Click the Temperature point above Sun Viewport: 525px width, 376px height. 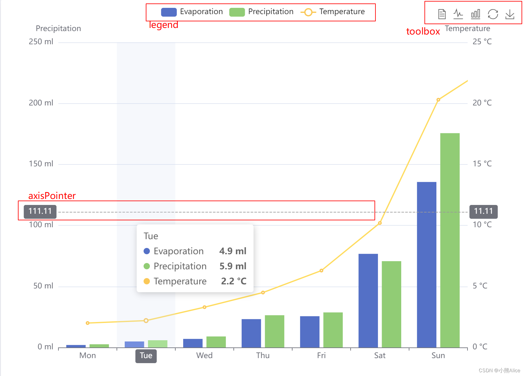pyautogui.click(x=438, y=100)
